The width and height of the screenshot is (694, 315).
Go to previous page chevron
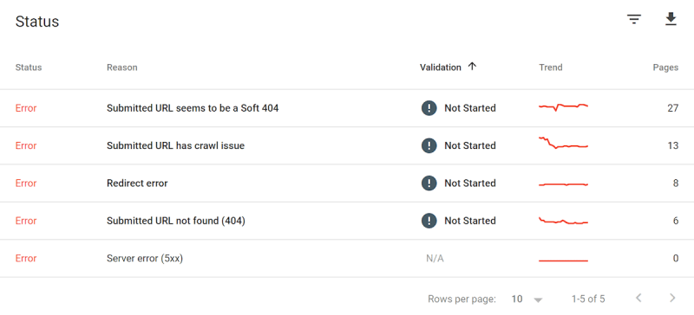point(638,298)
